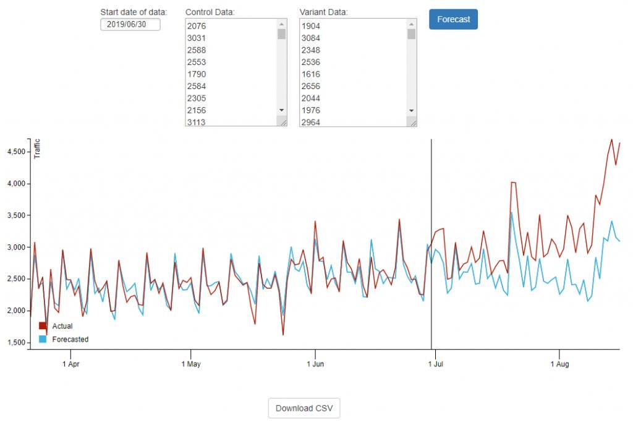
Task: Click the 1 Aug axis label
Action: [559, 364]
